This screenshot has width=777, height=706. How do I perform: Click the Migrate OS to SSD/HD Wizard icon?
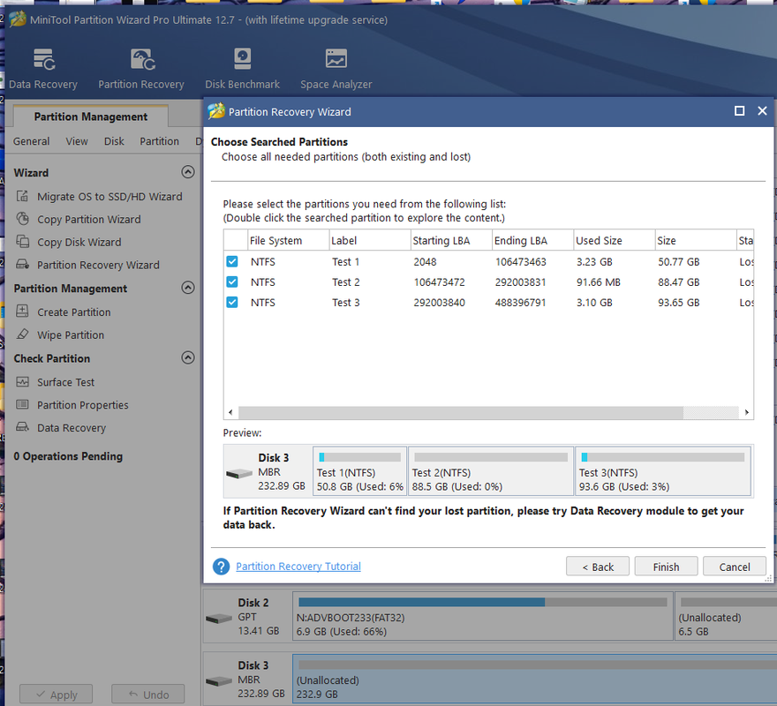coord(22,196)
